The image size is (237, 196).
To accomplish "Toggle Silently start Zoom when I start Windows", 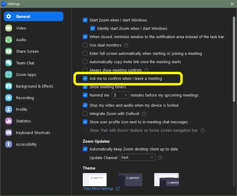I will [93, 28].
